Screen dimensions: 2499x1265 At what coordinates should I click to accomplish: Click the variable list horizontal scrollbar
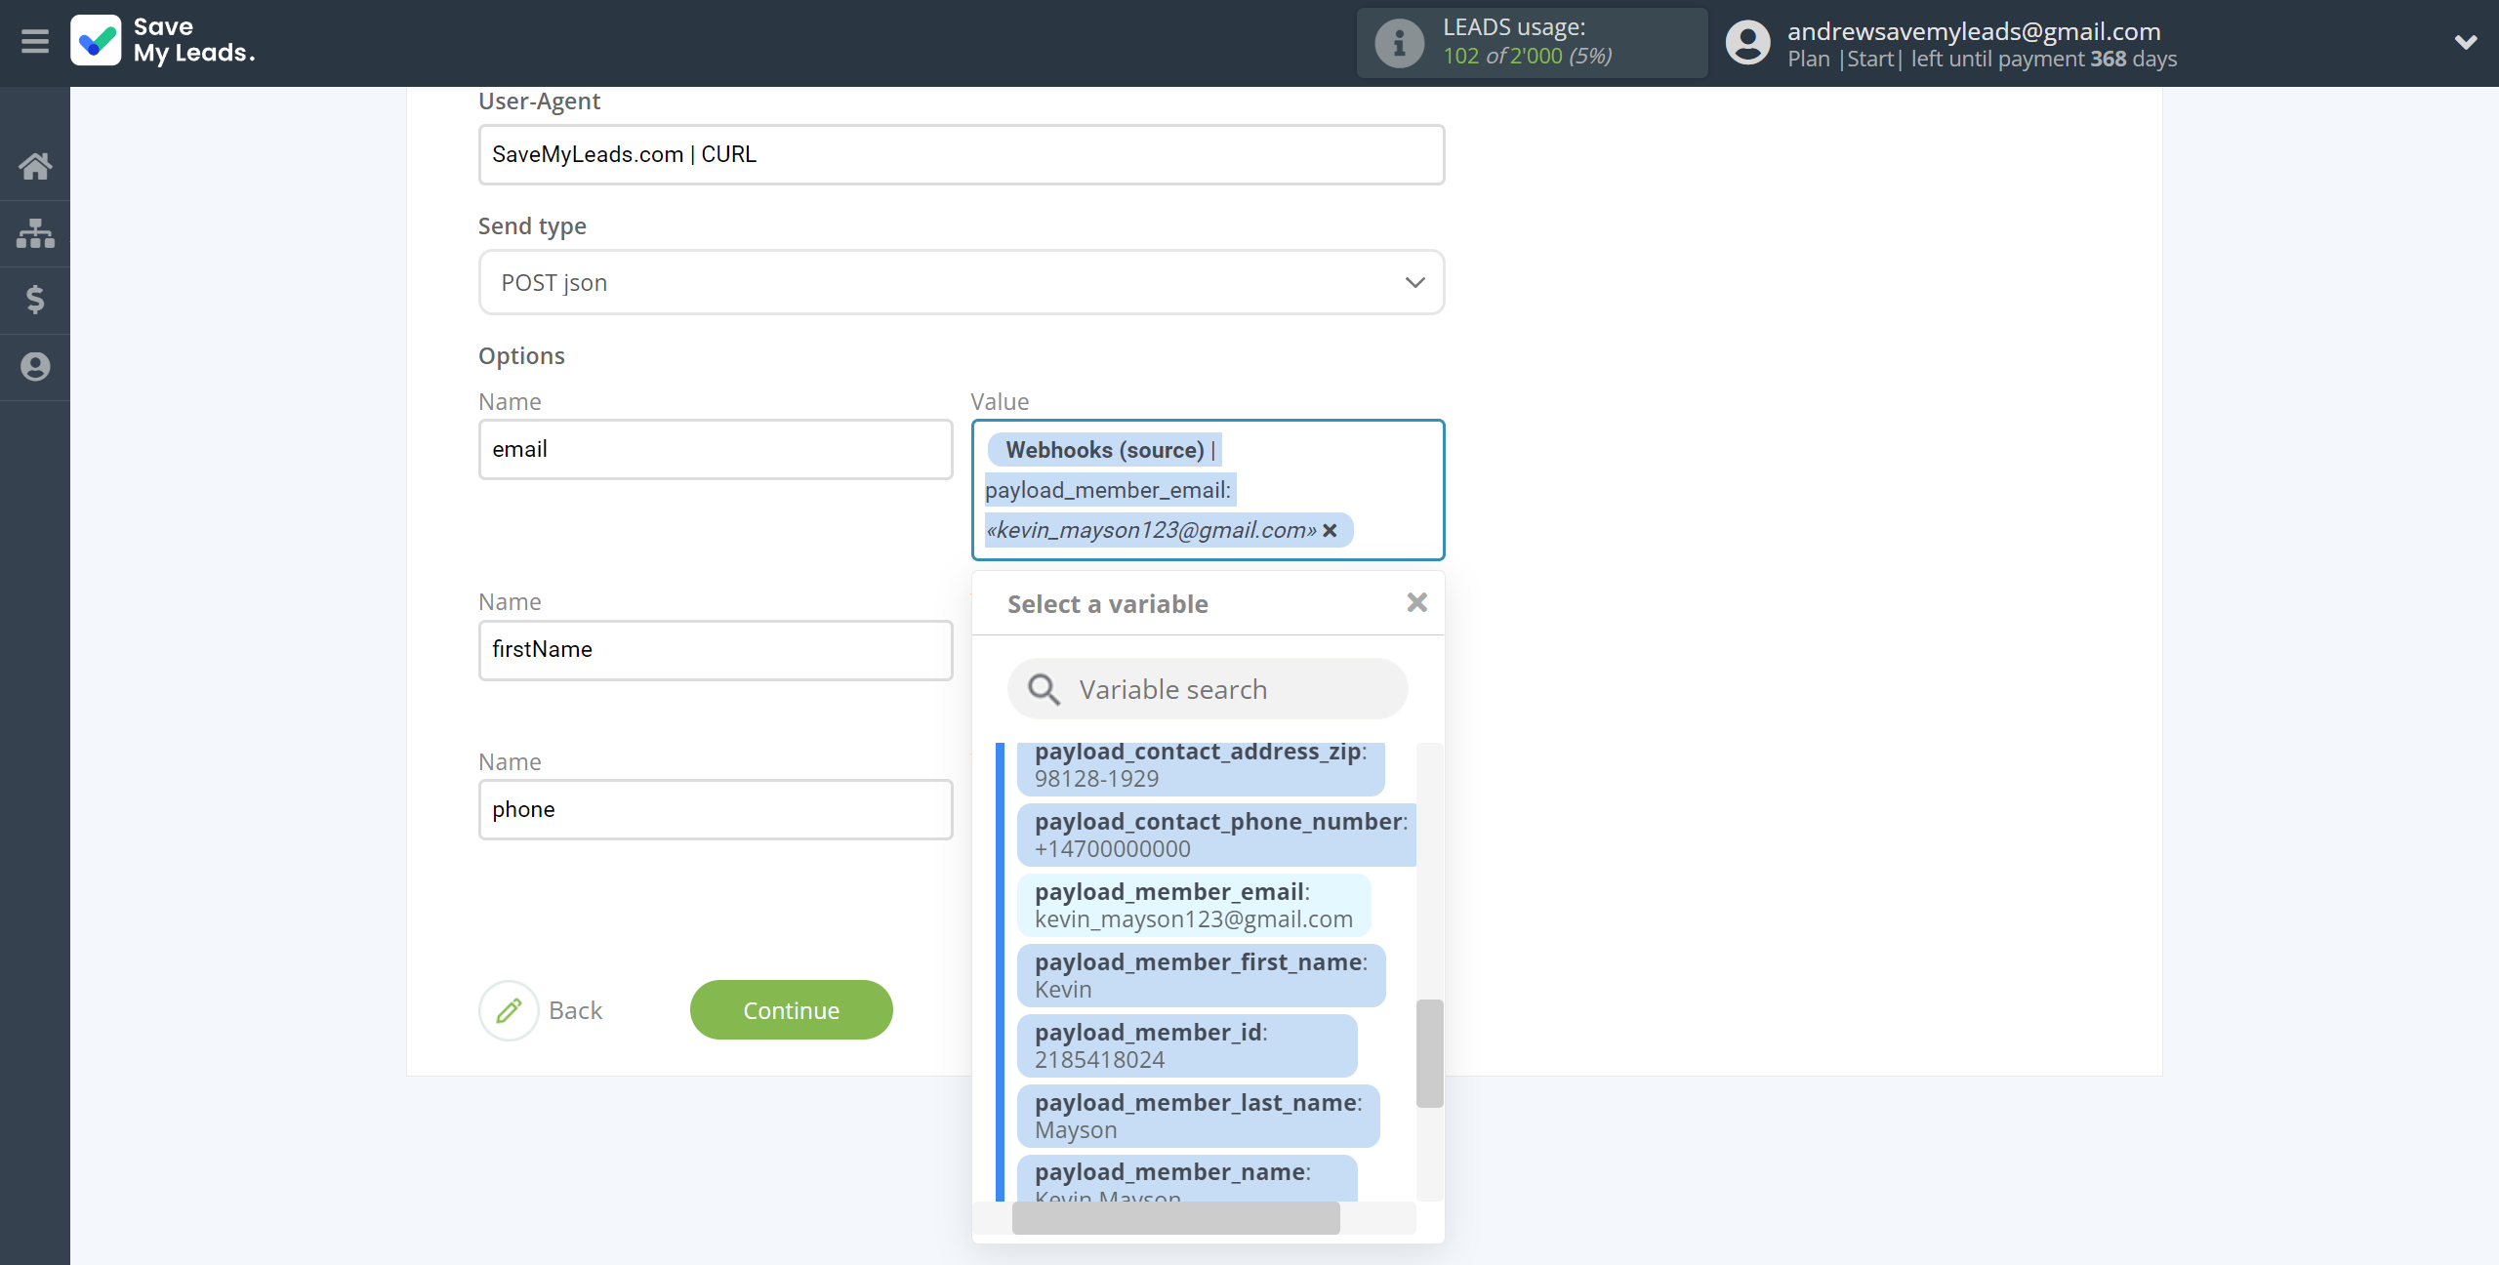(x=1175, y=1218)
